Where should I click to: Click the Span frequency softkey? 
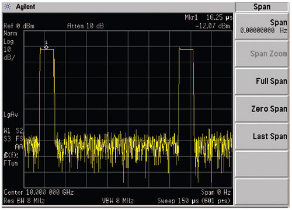(x=262, y=26)
